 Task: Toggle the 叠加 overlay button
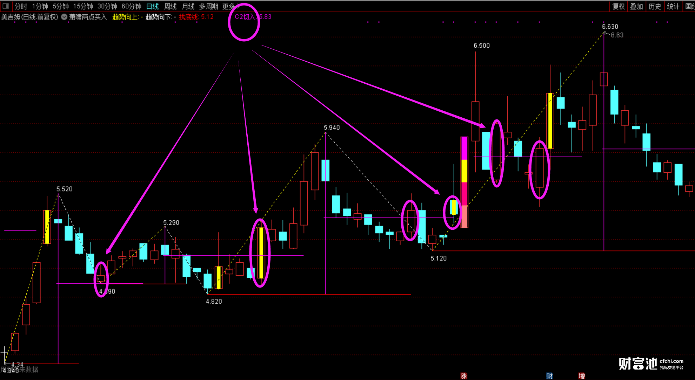[x=636, y=6]
